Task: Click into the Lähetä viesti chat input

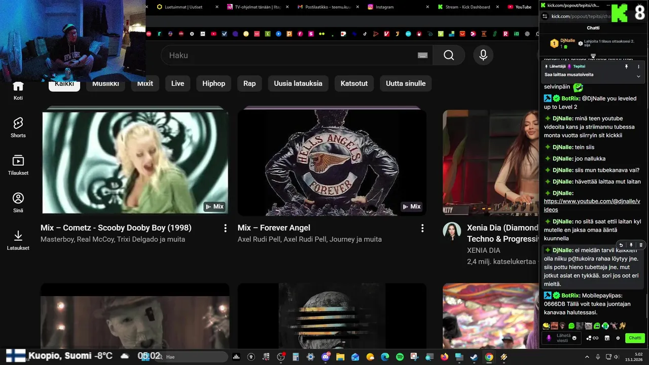Action: click(x=562, y=338)
